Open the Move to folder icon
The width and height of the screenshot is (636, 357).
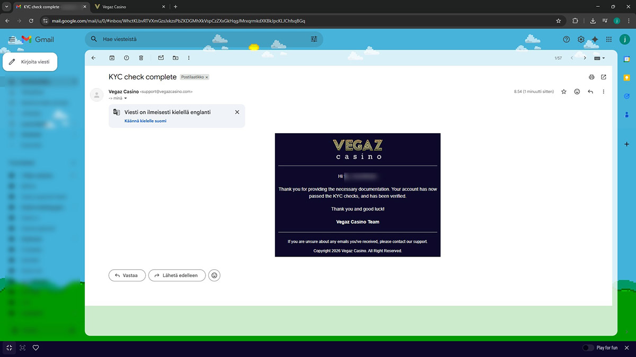[x=175, y=58]
